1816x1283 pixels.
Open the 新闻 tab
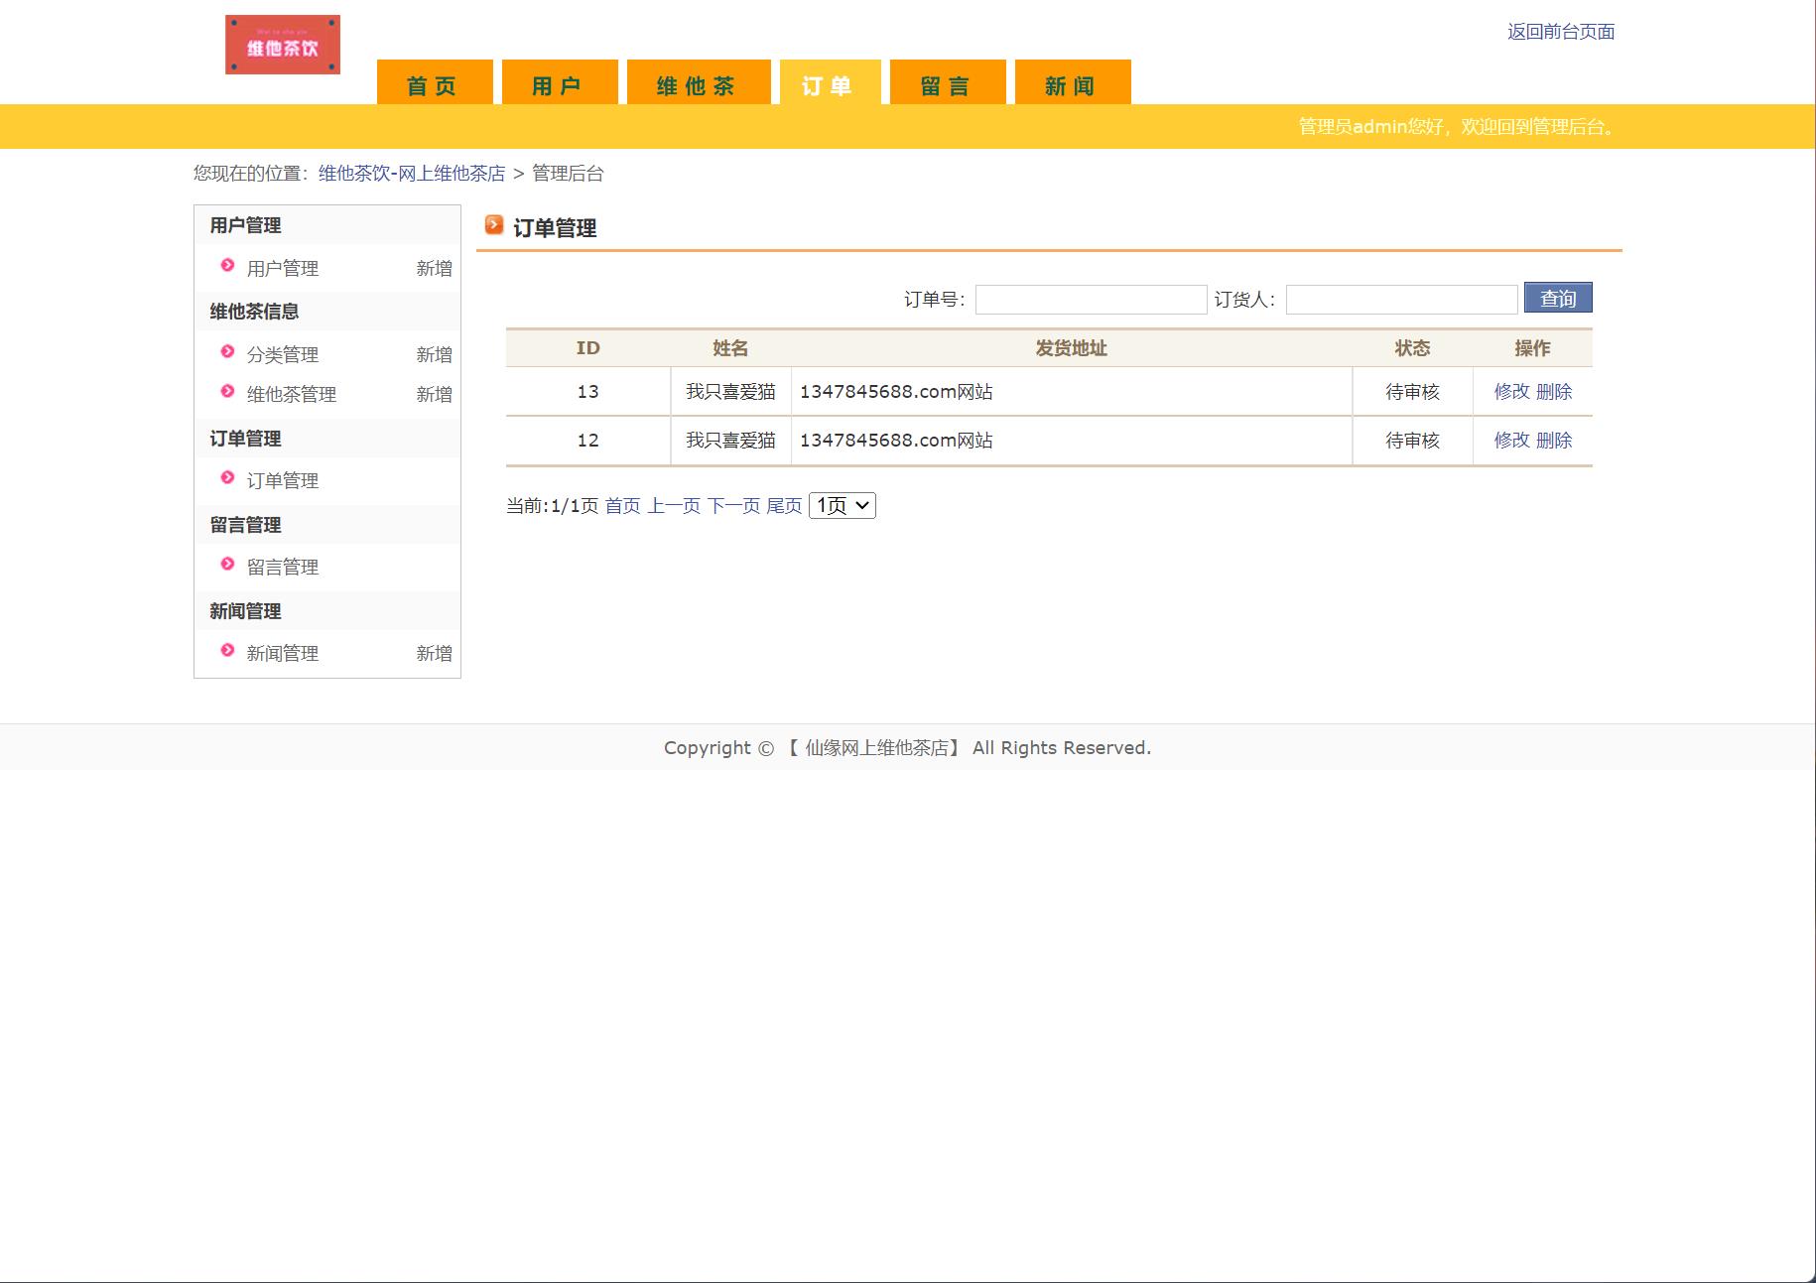pos(1071,84)
